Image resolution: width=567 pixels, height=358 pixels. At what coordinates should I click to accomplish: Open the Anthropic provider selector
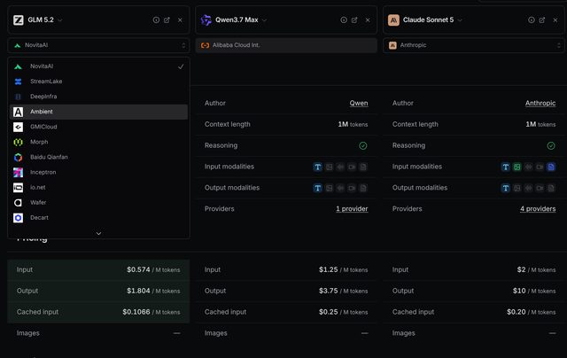(474, 45)
